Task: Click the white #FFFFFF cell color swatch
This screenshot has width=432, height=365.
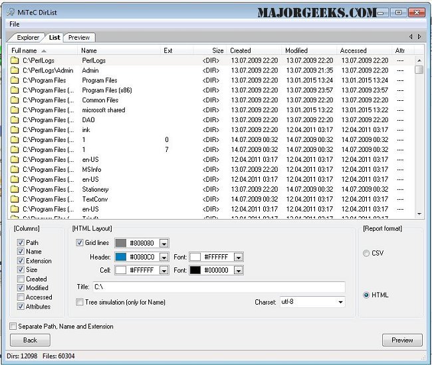Action: [x=121, y=270]
